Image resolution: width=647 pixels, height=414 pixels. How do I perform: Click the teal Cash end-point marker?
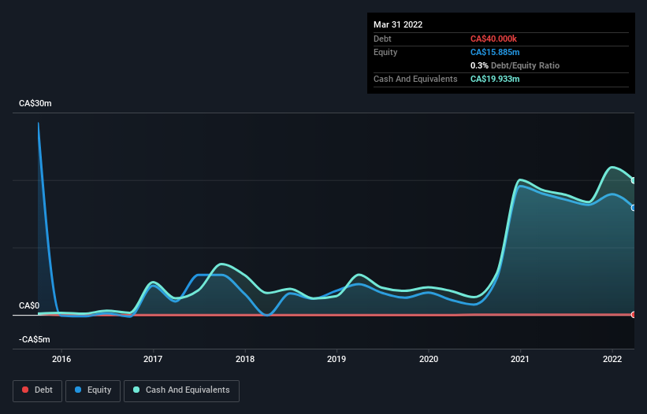[634, 180]
